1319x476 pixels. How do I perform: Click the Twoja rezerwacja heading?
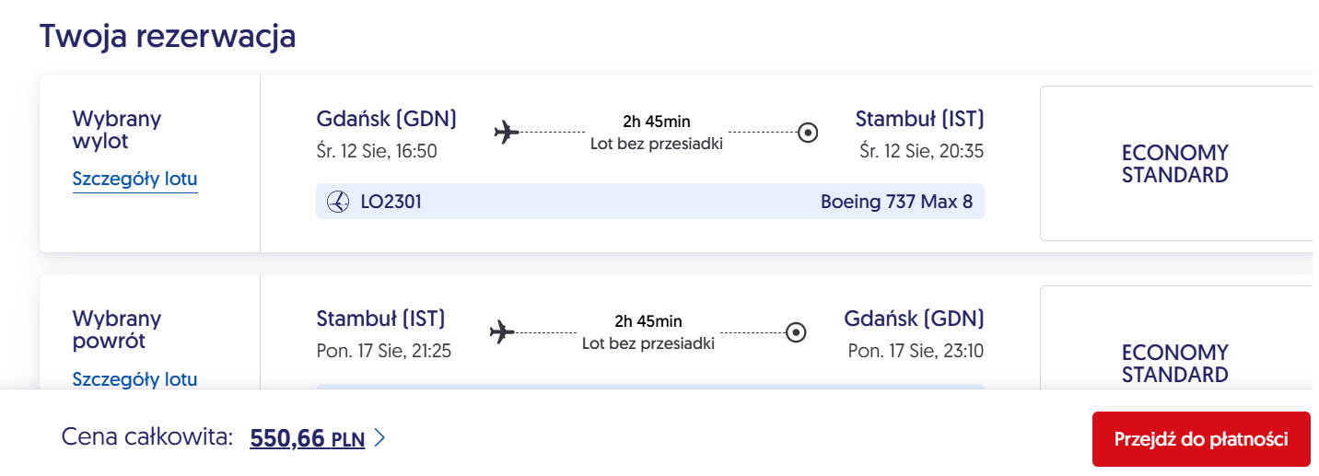[168, 37]
